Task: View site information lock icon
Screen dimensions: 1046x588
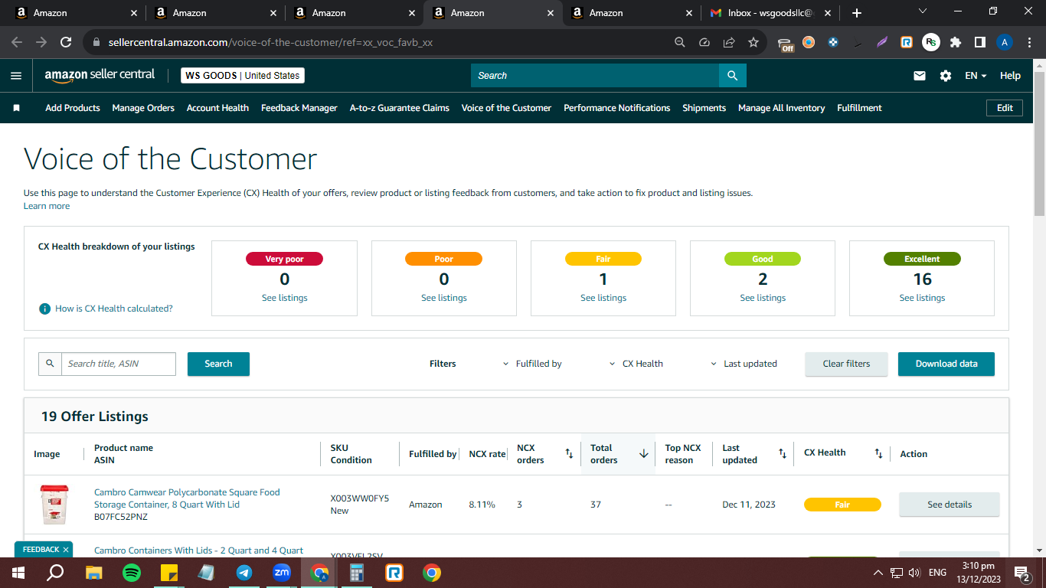Action: coord(96,43)
